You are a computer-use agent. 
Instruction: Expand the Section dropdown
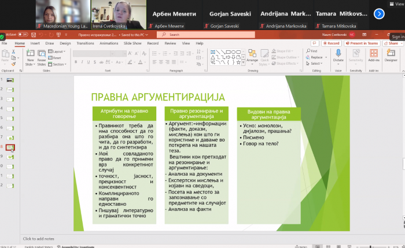tap(59, 64)
